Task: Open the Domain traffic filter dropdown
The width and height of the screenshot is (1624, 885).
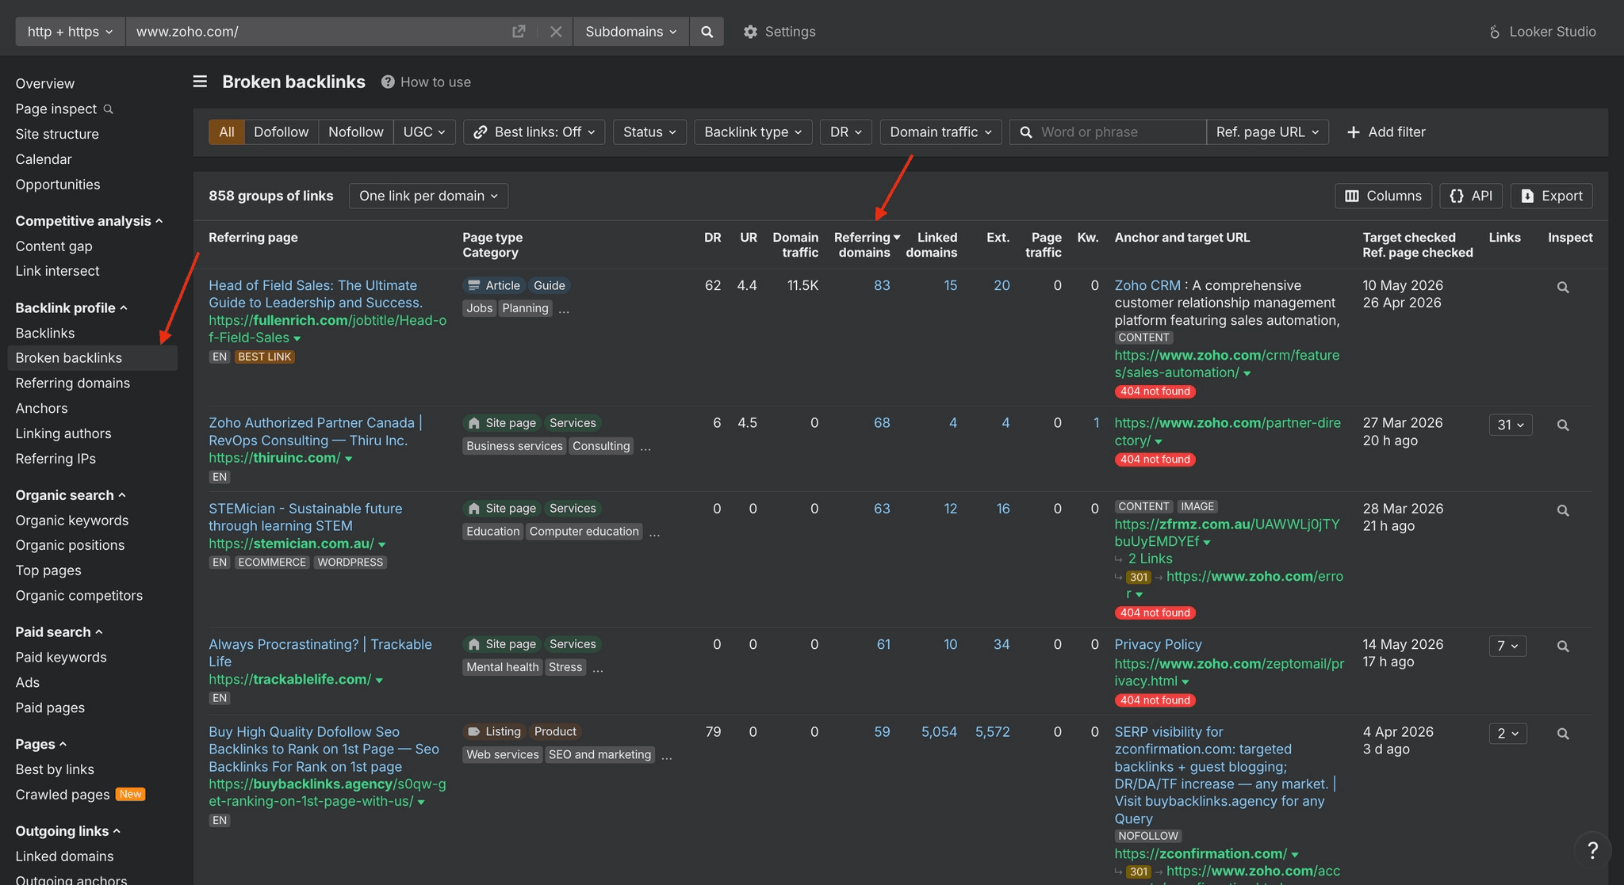Action: (941, 132)
